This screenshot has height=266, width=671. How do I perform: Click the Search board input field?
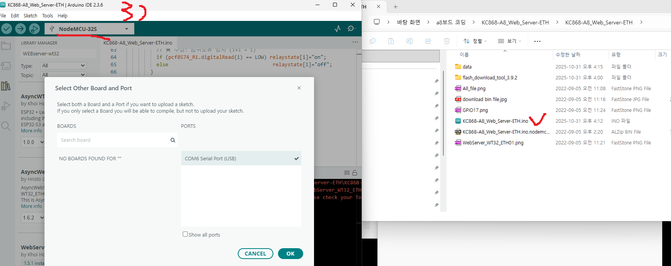click(x=114, y=140)
